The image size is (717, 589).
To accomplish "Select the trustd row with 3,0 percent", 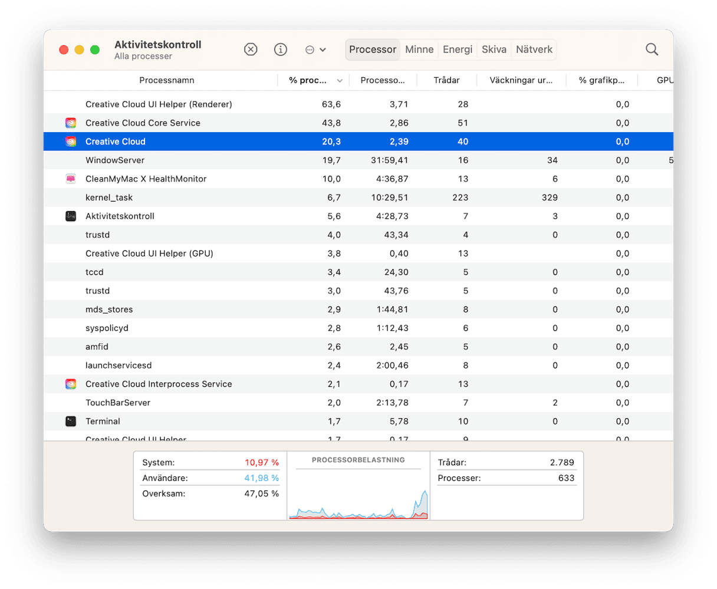I will pos(358,291).
